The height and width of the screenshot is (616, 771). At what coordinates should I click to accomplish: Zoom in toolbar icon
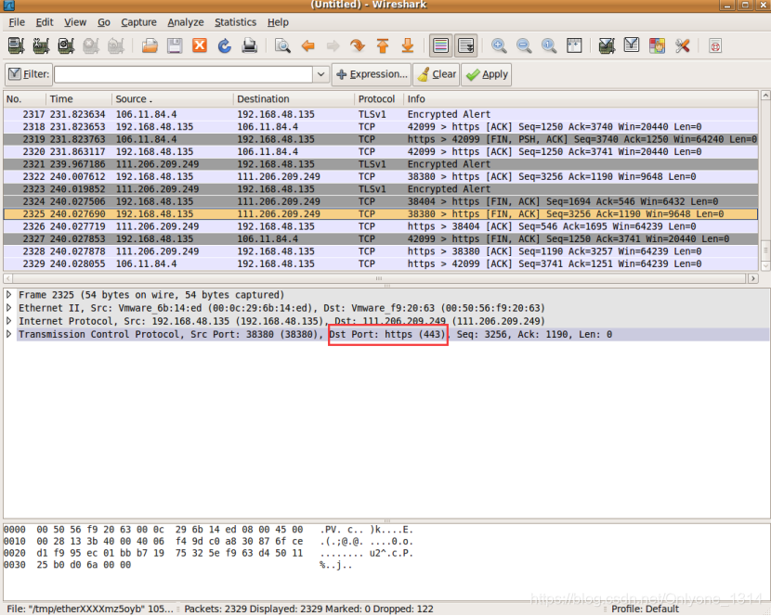[x=499, y=45]
